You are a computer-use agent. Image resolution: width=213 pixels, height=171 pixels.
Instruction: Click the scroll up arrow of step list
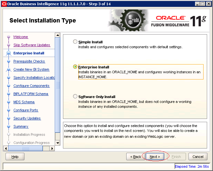[x=58, y=35]
